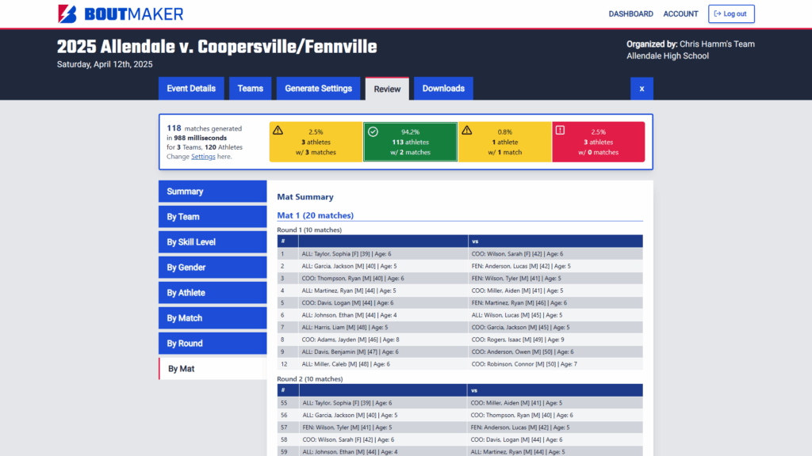Screen dimensions: 812x456
Task: Switch to the Teams tab
Action: point(251,89)
